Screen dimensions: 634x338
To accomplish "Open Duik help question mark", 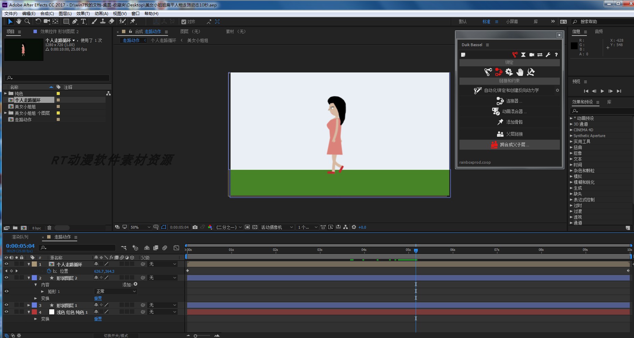I will [x=556, y=55].
